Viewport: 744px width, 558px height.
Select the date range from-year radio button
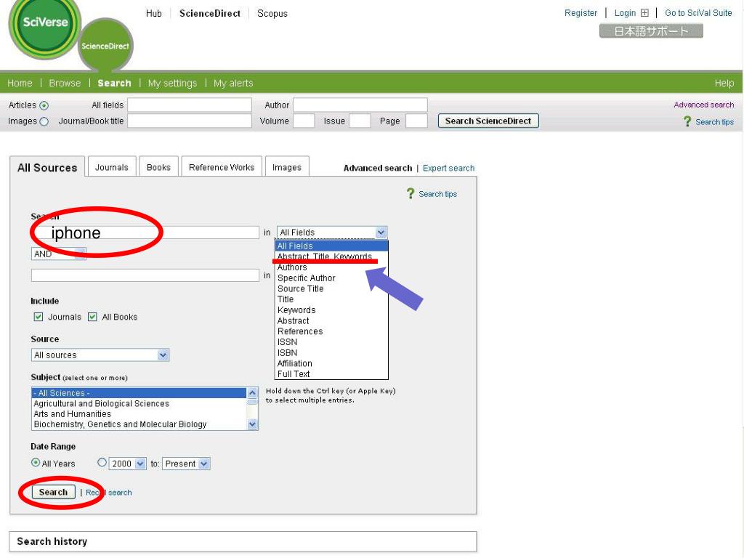click(x=102, y=462)
